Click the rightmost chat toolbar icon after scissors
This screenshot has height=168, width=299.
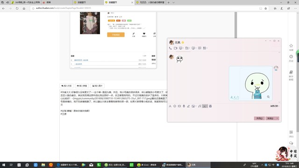point(210,106)
